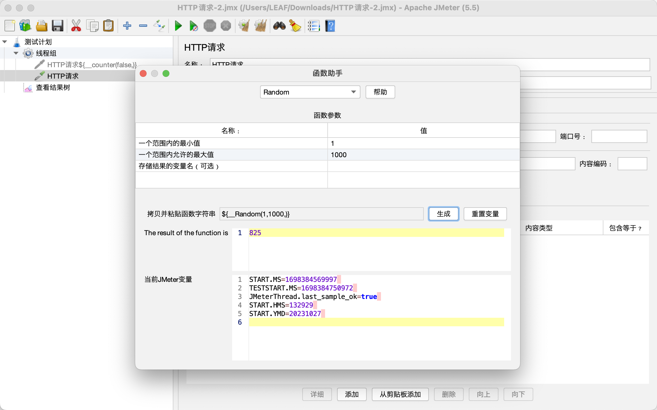Image resolution: width=657 pixels, height=410 pixels.
Task: Collapse the 测试计划 tree node
Action: (x=5, y=42)
